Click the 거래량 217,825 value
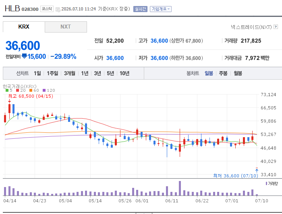The image size is (282, 214). 251,41
